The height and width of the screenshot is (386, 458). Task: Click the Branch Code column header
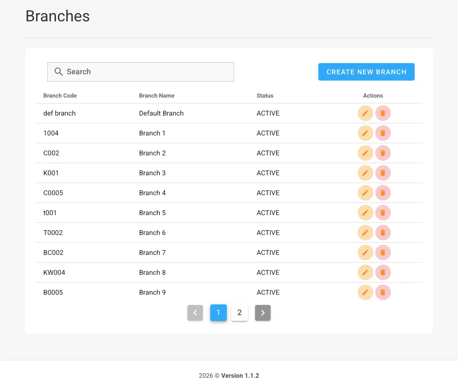click(60, 96)
